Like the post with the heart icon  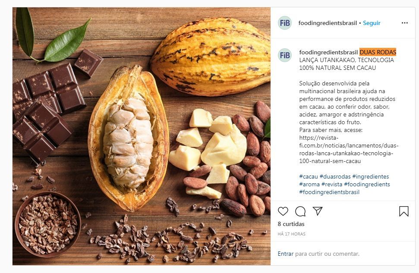click(283, 211)
